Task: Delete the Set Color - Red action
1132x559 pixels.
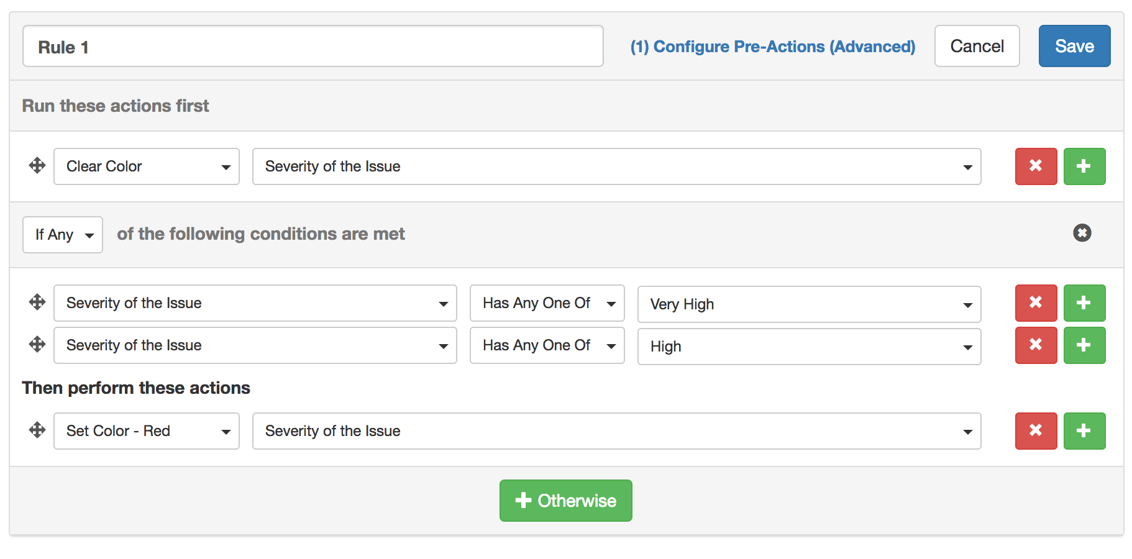Action: click(1036, 431)
